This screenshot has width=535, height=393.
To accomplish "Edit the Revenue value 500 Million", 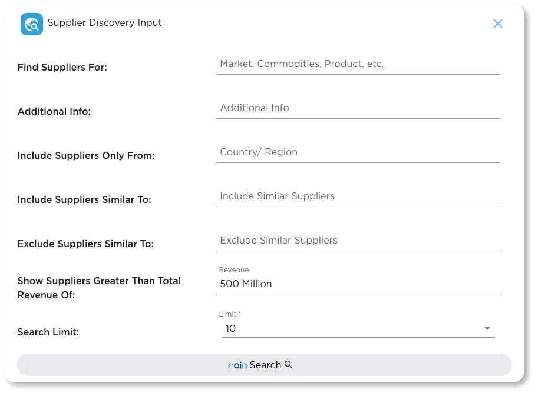I will pyautogui.click(x=358, y=284).
